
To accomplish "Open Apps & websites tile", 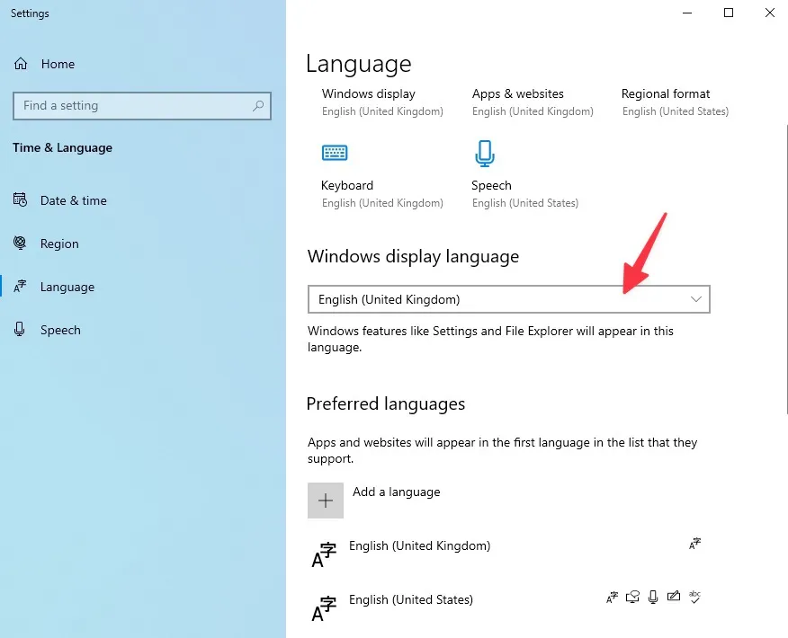I will click(533, 102).
